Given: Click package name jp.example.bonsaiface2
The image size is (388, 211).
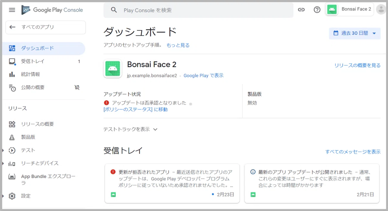Looking at the screenshot, I should point(152,75).
